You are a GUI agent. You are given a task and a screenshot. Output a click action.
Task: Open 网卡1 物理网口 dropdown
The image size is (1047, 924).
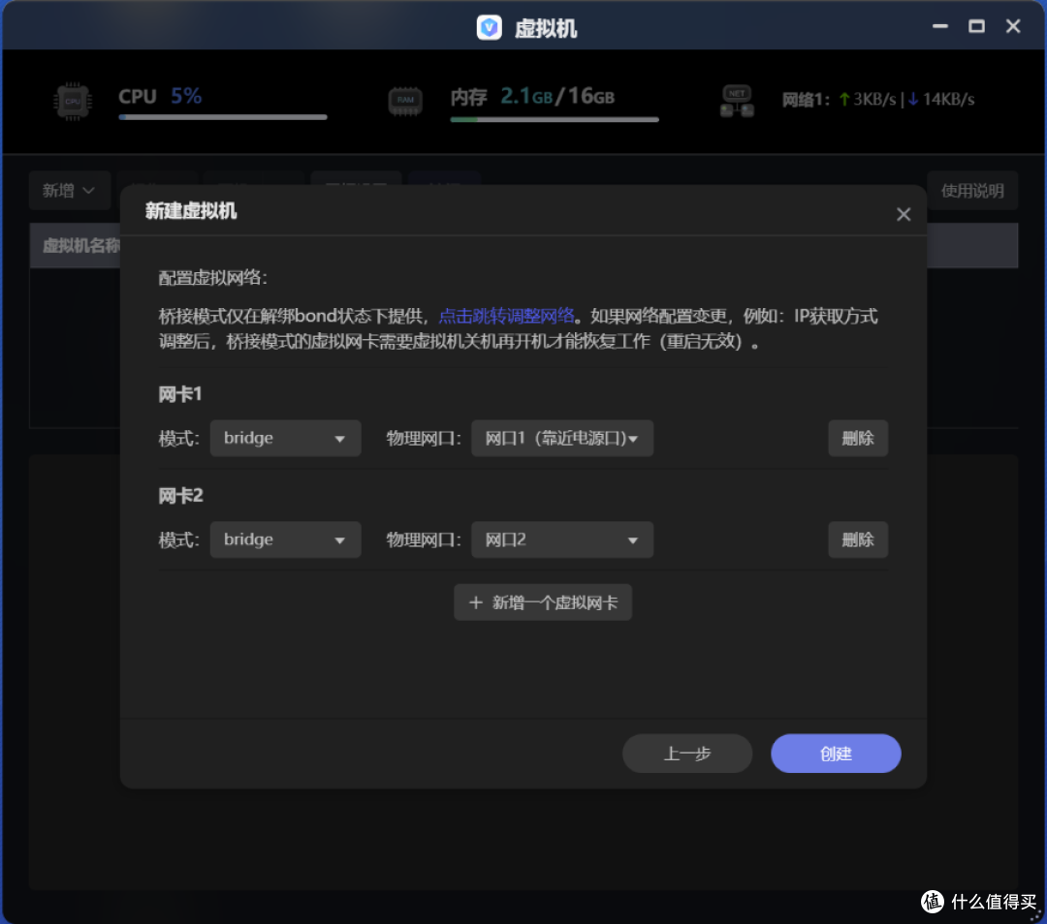click(561, 439)
